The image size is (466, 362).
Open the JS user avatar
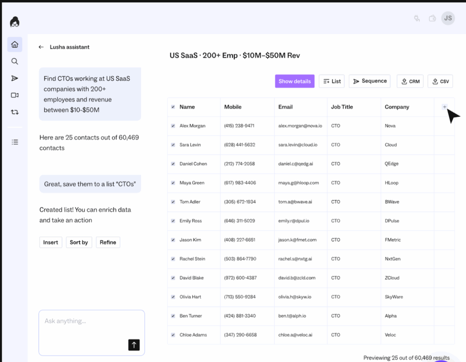click(x=448, y=18)
